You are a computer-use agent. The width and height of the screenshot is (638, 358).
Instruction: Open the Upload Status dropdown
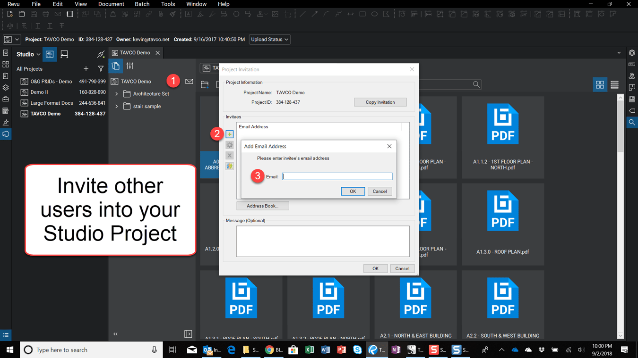[269, 39]
